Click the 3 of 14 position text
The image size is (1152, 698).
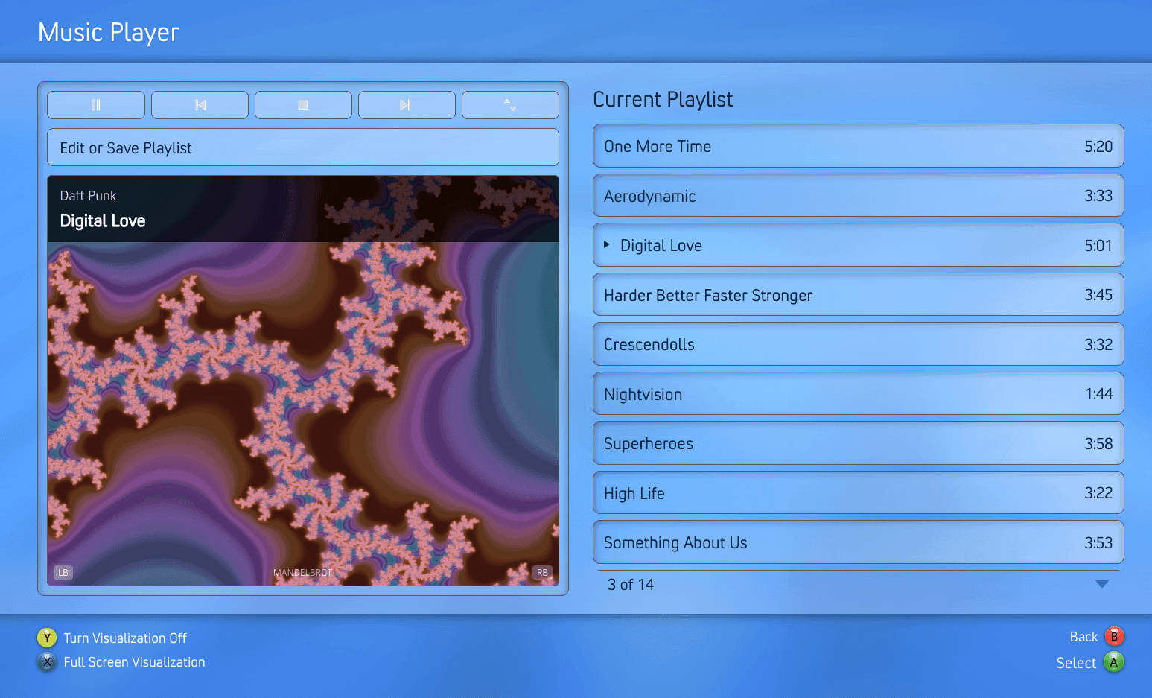pyautogui.click(x=631, y=585)
